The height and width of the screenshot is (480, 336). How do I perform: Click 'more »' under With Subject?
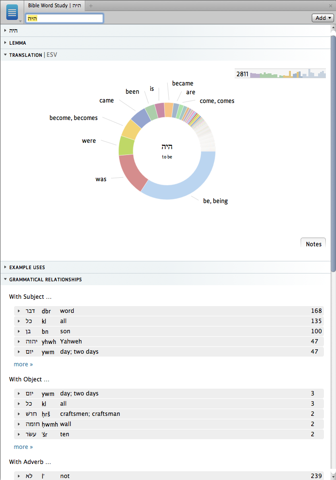click(23, 364)
